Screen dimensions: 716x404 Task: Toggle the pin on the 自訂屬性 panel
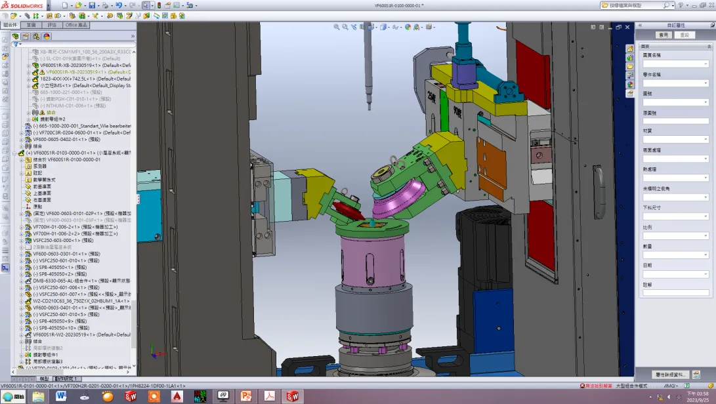[712, 25]
